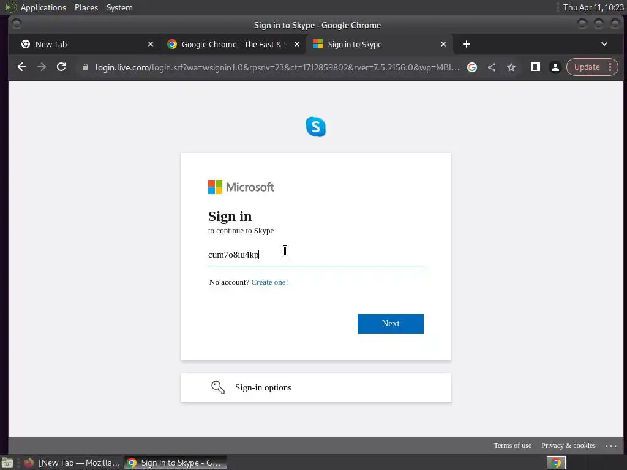Reload the Skype sign-in page
Viewport: 627px width, 470px height.
[x=61, y=67]
